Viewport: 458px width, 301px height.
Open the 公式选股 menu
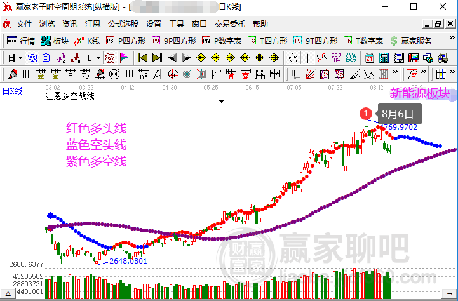pos(123,24)
